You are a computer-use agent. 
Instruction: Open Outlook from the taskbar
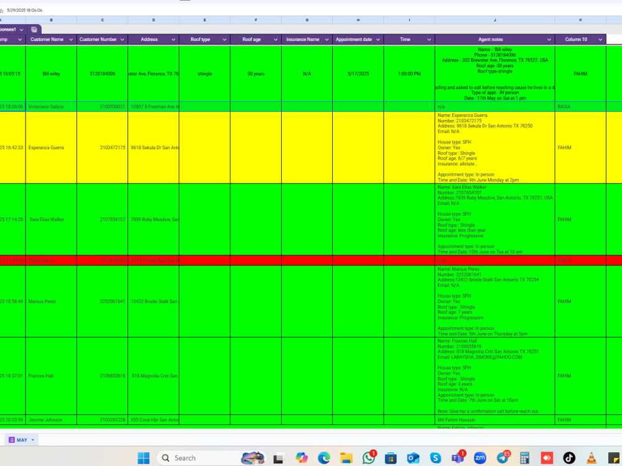point(413,458)
